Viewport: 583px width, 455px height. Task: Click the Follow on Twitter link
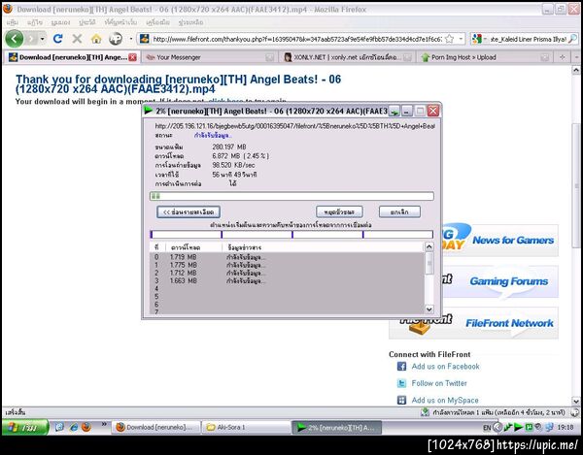click(x=439, y=383)
